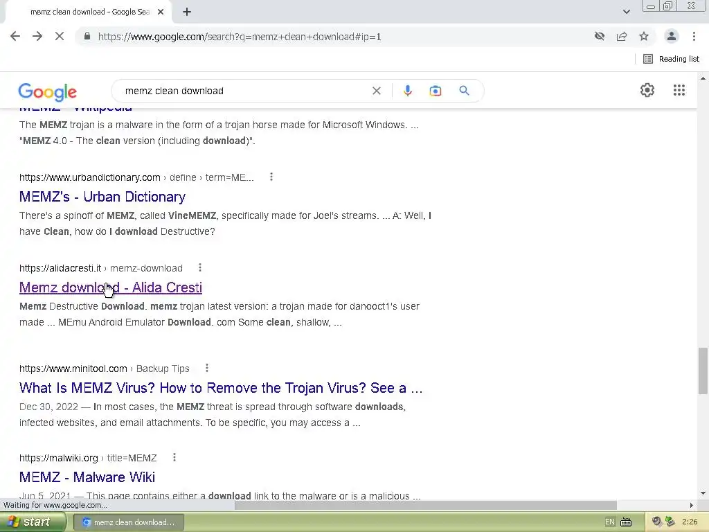The image size is (709, 532).
Task: Search by image with the camera
Action: 436,91
